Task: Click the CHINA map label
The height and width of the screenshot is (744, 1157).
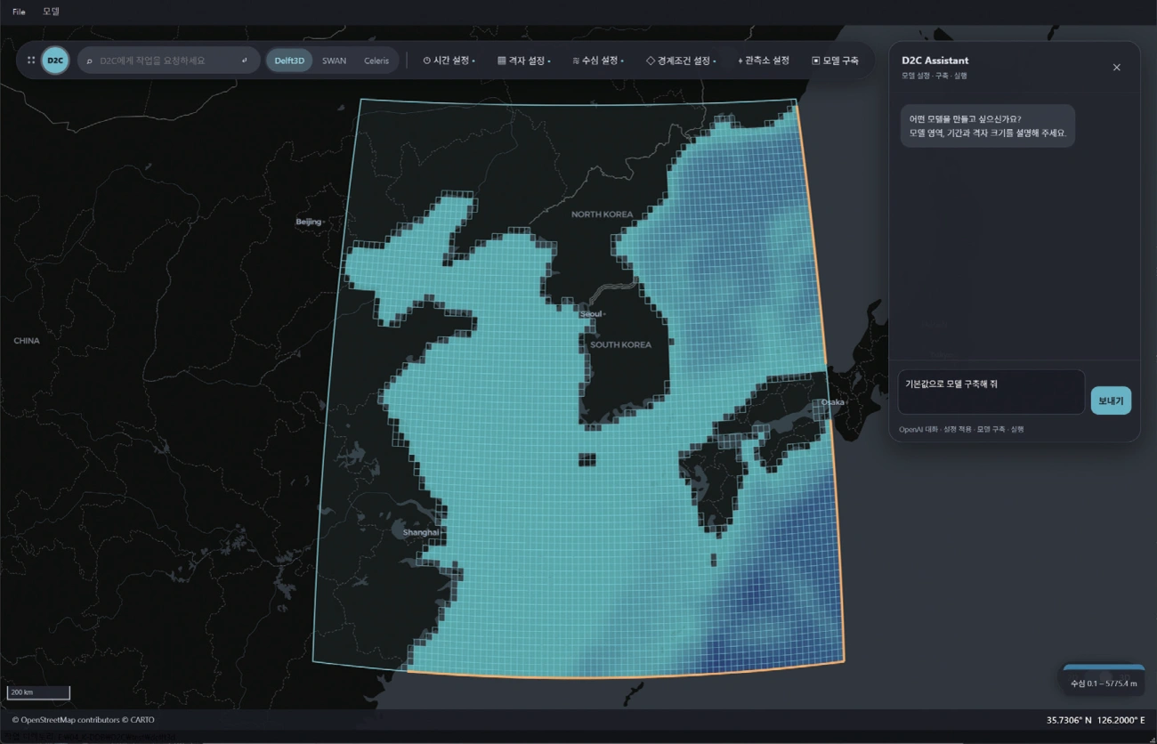Action: [27, 341]
